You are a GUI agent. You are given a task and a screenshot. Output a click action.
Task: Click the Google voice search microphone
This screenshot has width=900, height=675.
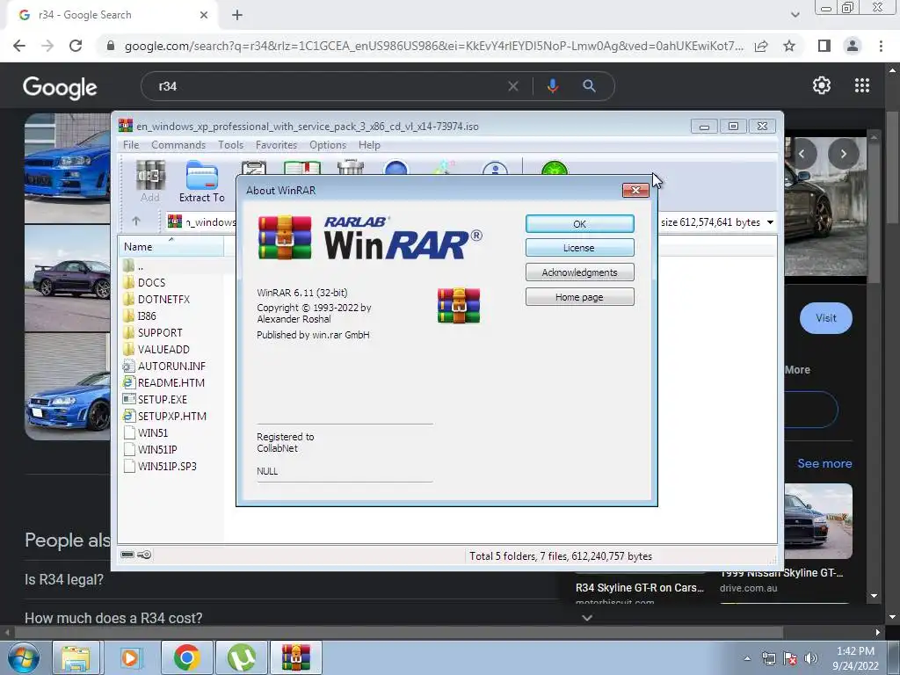tap(553, 86)
